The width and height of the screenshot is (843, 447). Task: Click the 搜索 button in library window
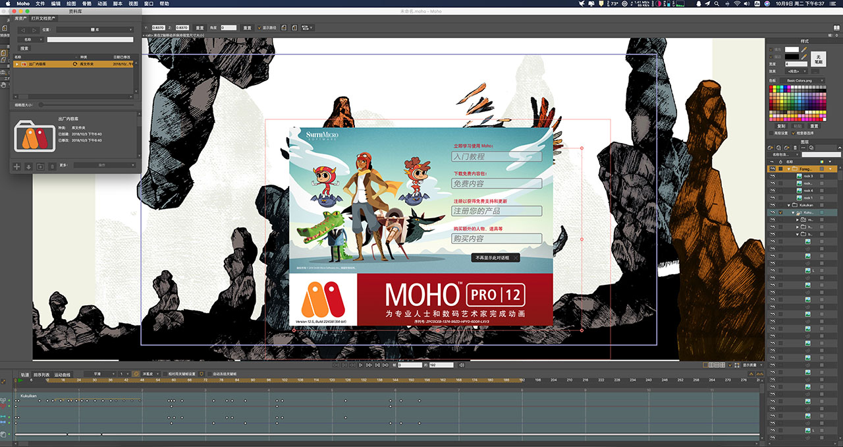tap(24, 48)
